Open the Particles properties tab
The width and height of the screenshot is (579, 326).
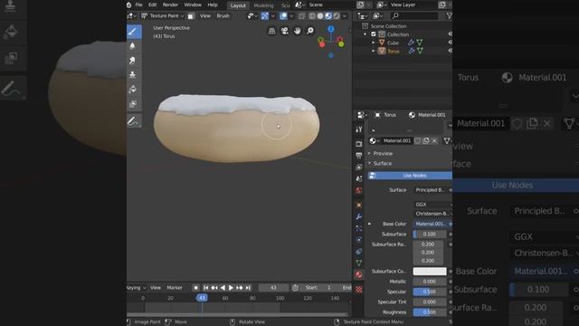(359, 228)
